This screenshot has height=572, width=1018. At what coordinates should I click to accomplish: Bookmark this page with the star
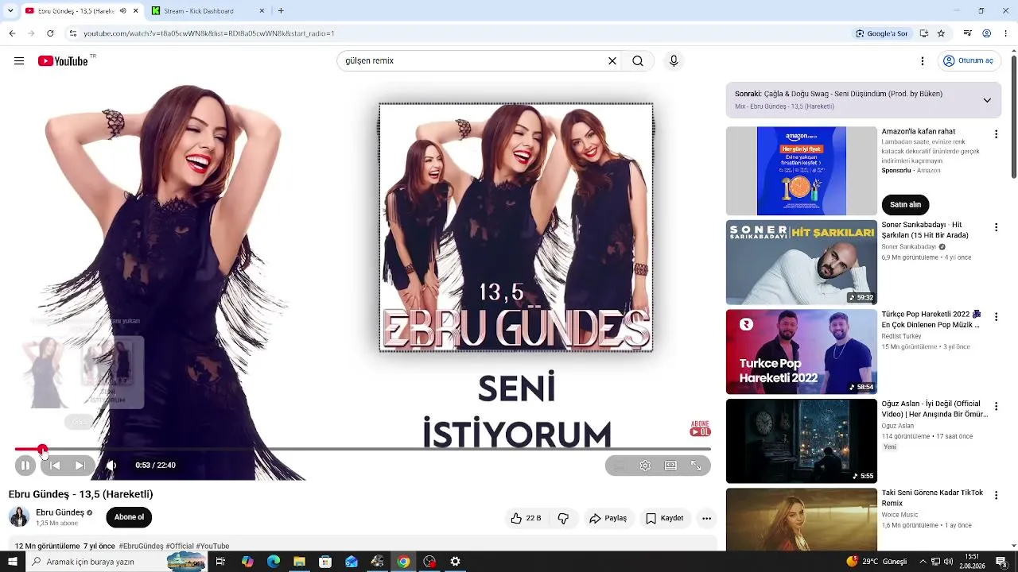coord(941,33)
